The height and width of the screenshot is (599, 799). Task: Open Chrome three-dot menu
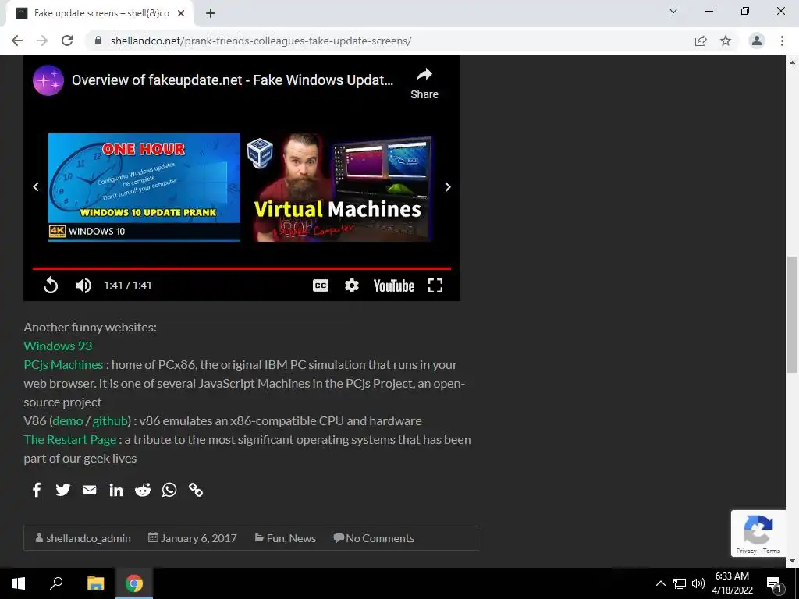click(782, 41)
